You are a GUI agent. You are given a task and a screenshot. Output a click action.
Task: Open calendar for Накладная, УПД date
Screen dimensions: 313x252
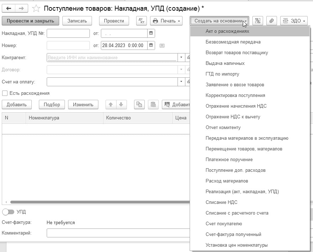click(x=151, y=33)
